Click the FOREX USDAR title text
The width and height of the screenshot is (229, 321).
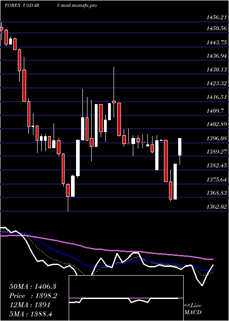tap(22, 6)
